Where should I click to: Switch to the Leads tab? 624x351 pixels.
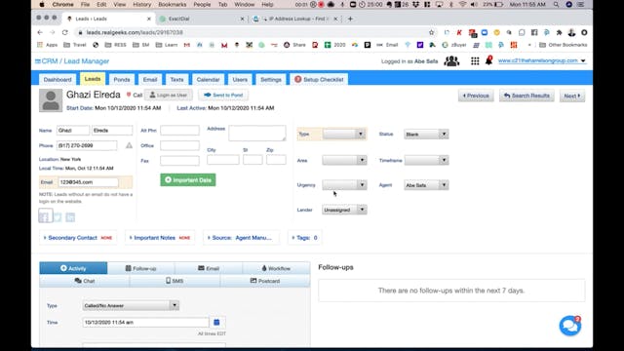[x=93, y=79]
